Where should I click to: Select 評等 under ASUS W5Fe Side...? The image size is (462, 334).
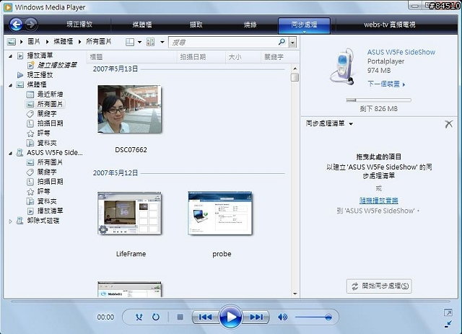tap(43, 191)
